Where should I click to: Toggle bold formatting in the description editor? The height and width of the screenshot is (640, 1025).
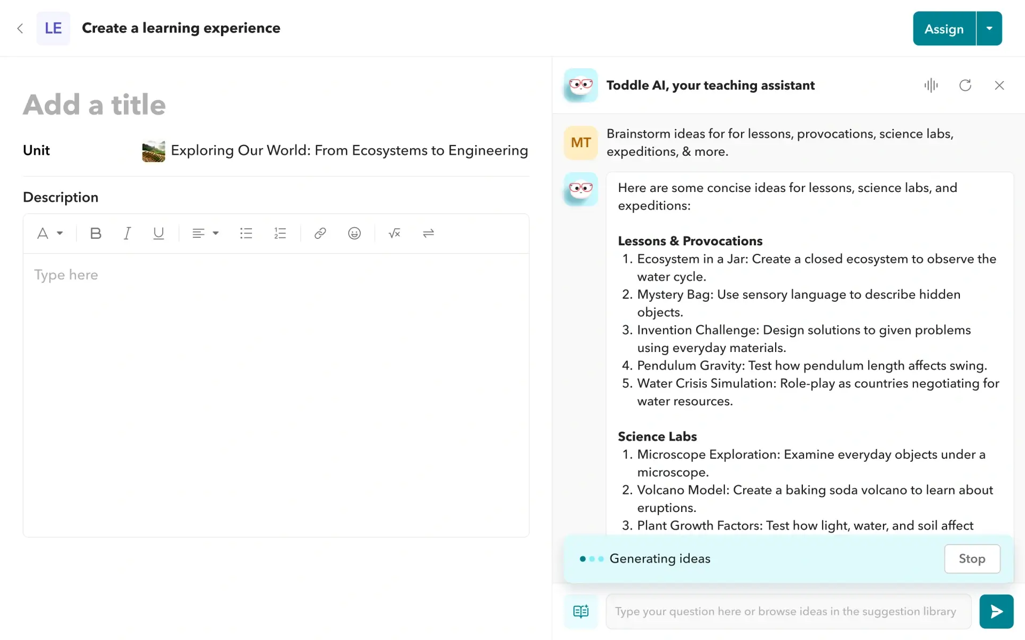pos(96,233)
